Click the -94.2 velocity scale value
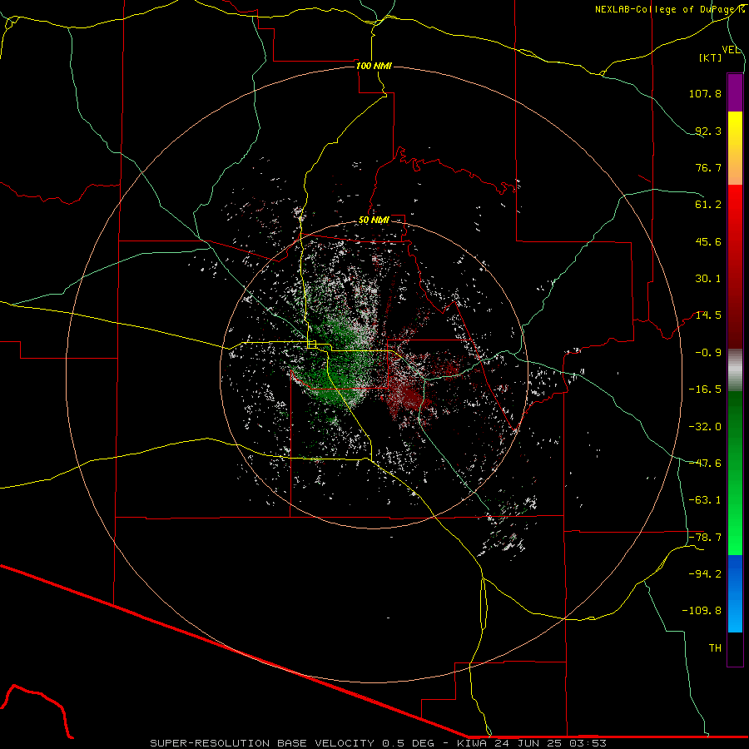The height and width of the screenshot is (749, 749). (705, 573)
